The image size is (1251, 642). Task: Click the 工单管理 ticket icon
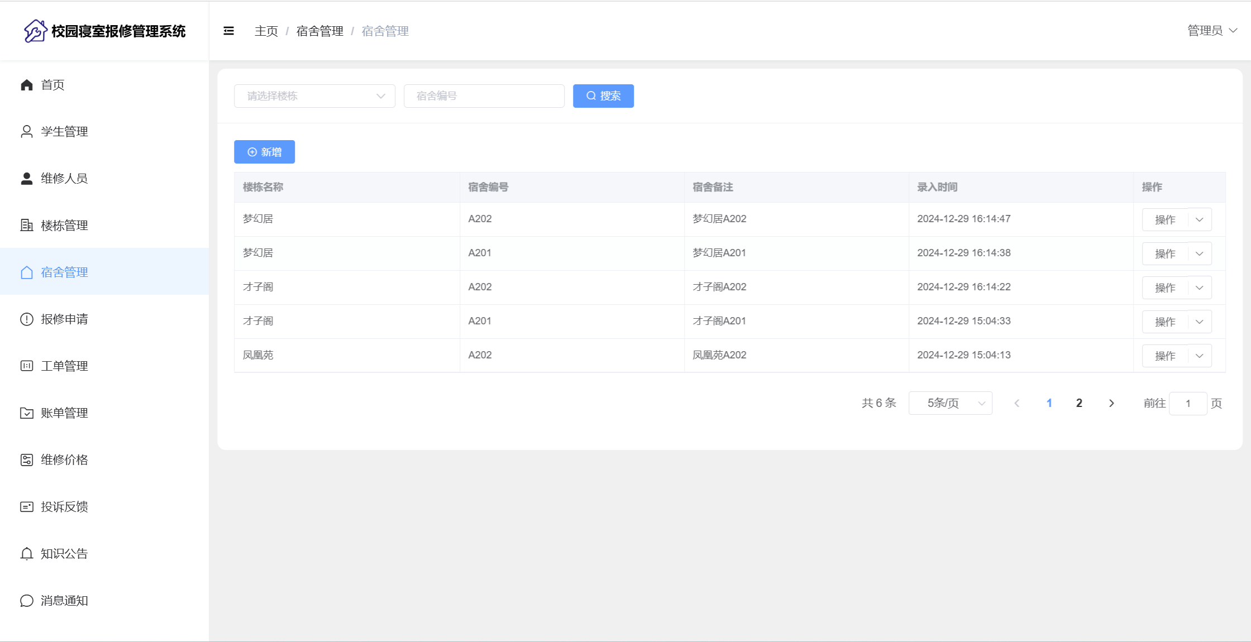[27, 366]
